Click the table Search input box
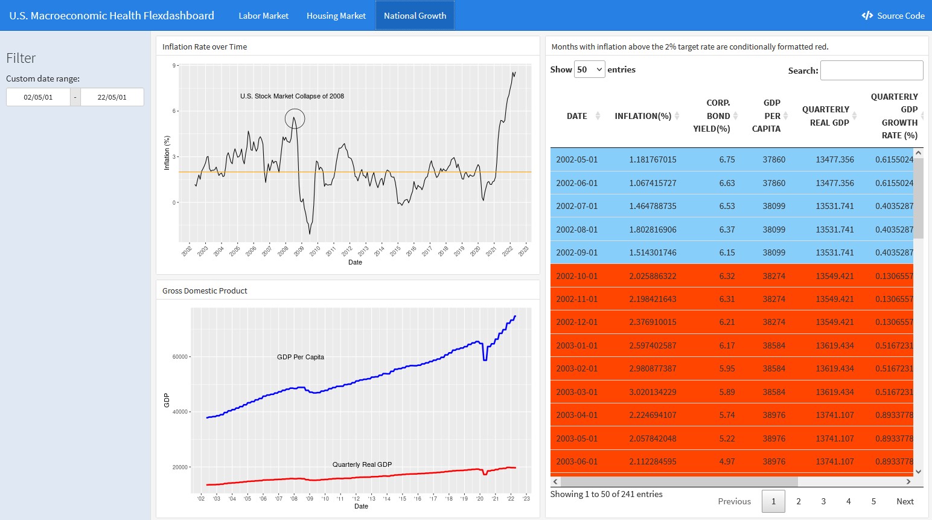Viewport: 932px width, 520px height. point(871,70)
